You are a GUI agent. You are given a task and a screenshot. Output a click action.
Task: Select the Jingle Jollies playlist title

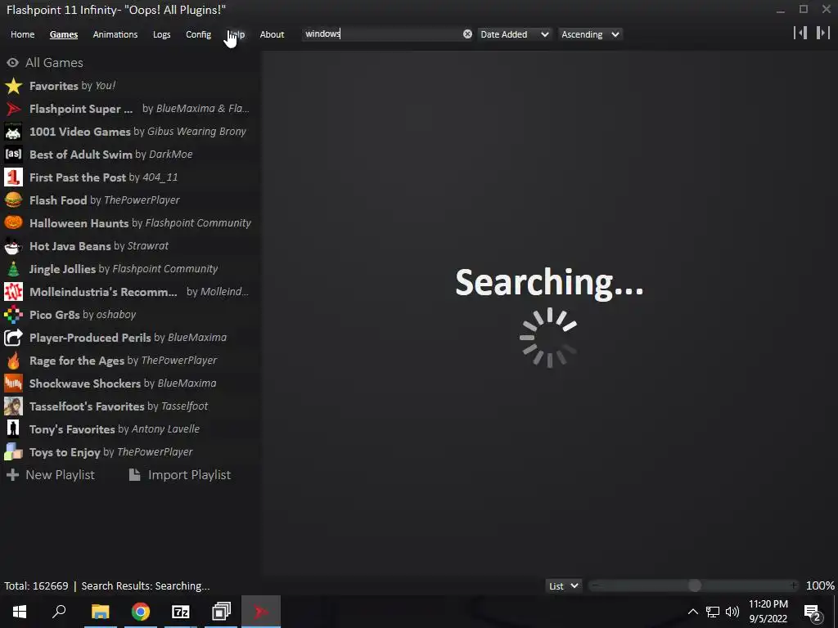coord(62,269)
